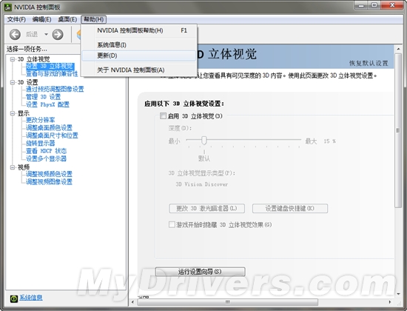Collapse the 3D 立体视觉 tree node
This screenshot has height=311, width=407.
[12, 59]
